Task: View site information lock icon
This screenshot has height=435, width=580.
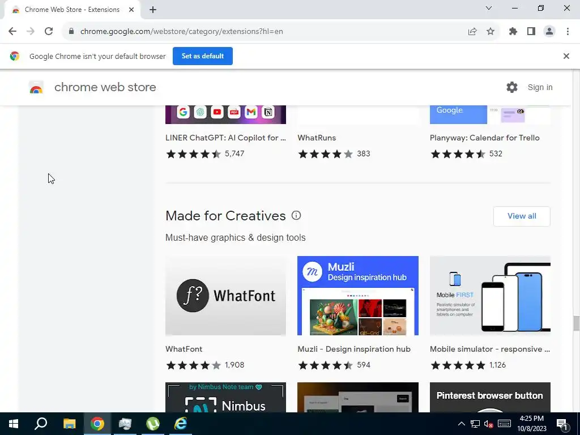Action: tap(71, 32)
